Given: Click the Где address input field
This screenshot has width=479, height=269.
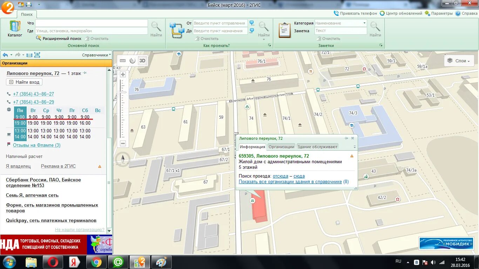Looking at the screenshot, I should coord(91,31).
